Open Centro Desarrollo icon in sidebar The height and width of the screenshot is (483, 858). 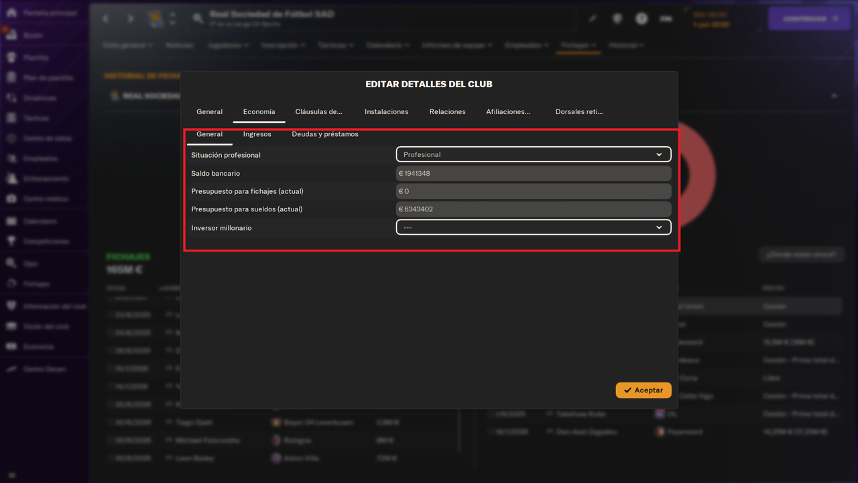coord(11,369)
